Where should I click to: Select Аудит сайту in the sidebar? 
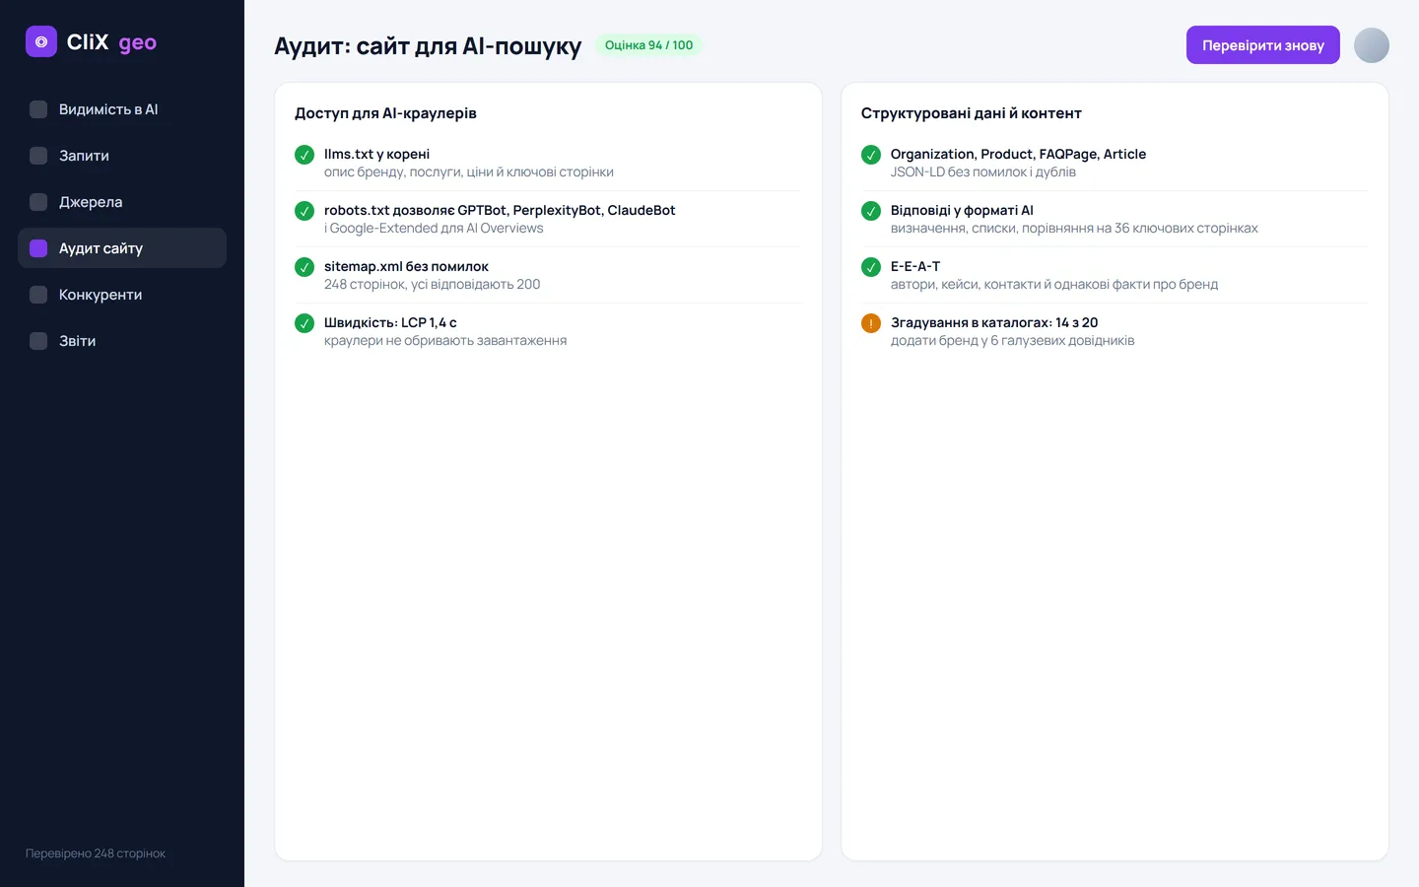click(x=122, y=248)
